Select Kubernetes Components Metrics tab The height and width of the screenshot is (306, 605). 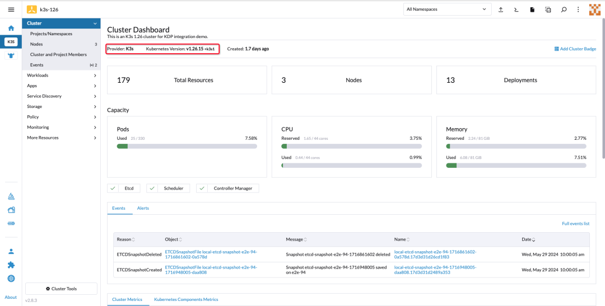(x=186, y=299)
